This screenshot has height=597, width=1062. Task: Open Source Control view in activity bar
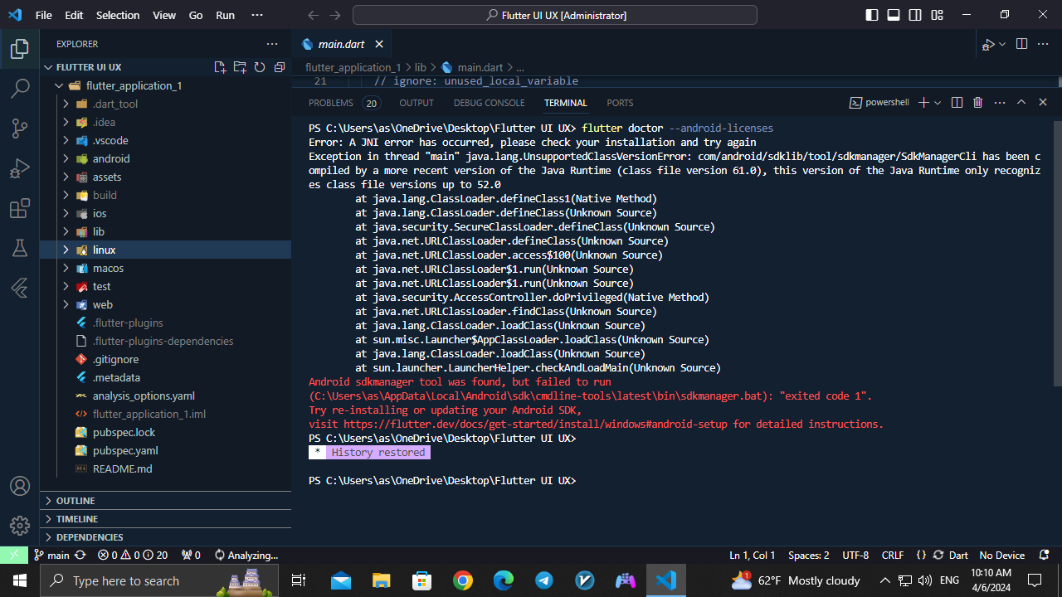coord(20,129)
